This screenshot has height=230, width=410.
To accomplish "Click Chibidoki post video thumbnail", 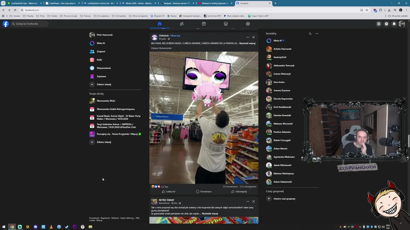I will pos(204,118).
